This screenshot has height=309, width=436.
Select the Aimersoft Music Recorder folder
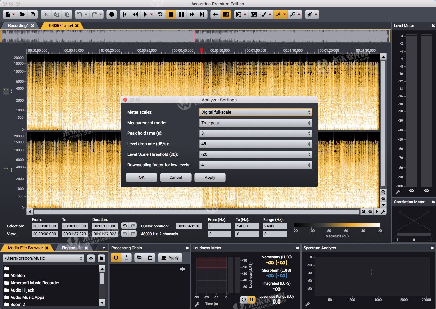pos(35,283)
